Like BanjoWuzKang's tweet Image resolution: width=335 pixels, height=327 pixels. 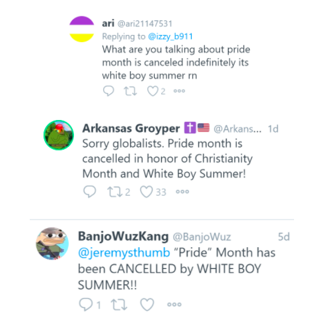point(147,305)
